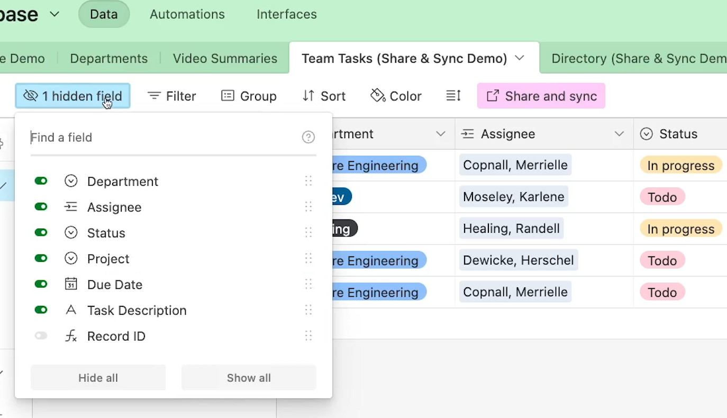The image size is (727, 418).
Task: Click the drag handle beside Task Description
Action: point(308,310)
